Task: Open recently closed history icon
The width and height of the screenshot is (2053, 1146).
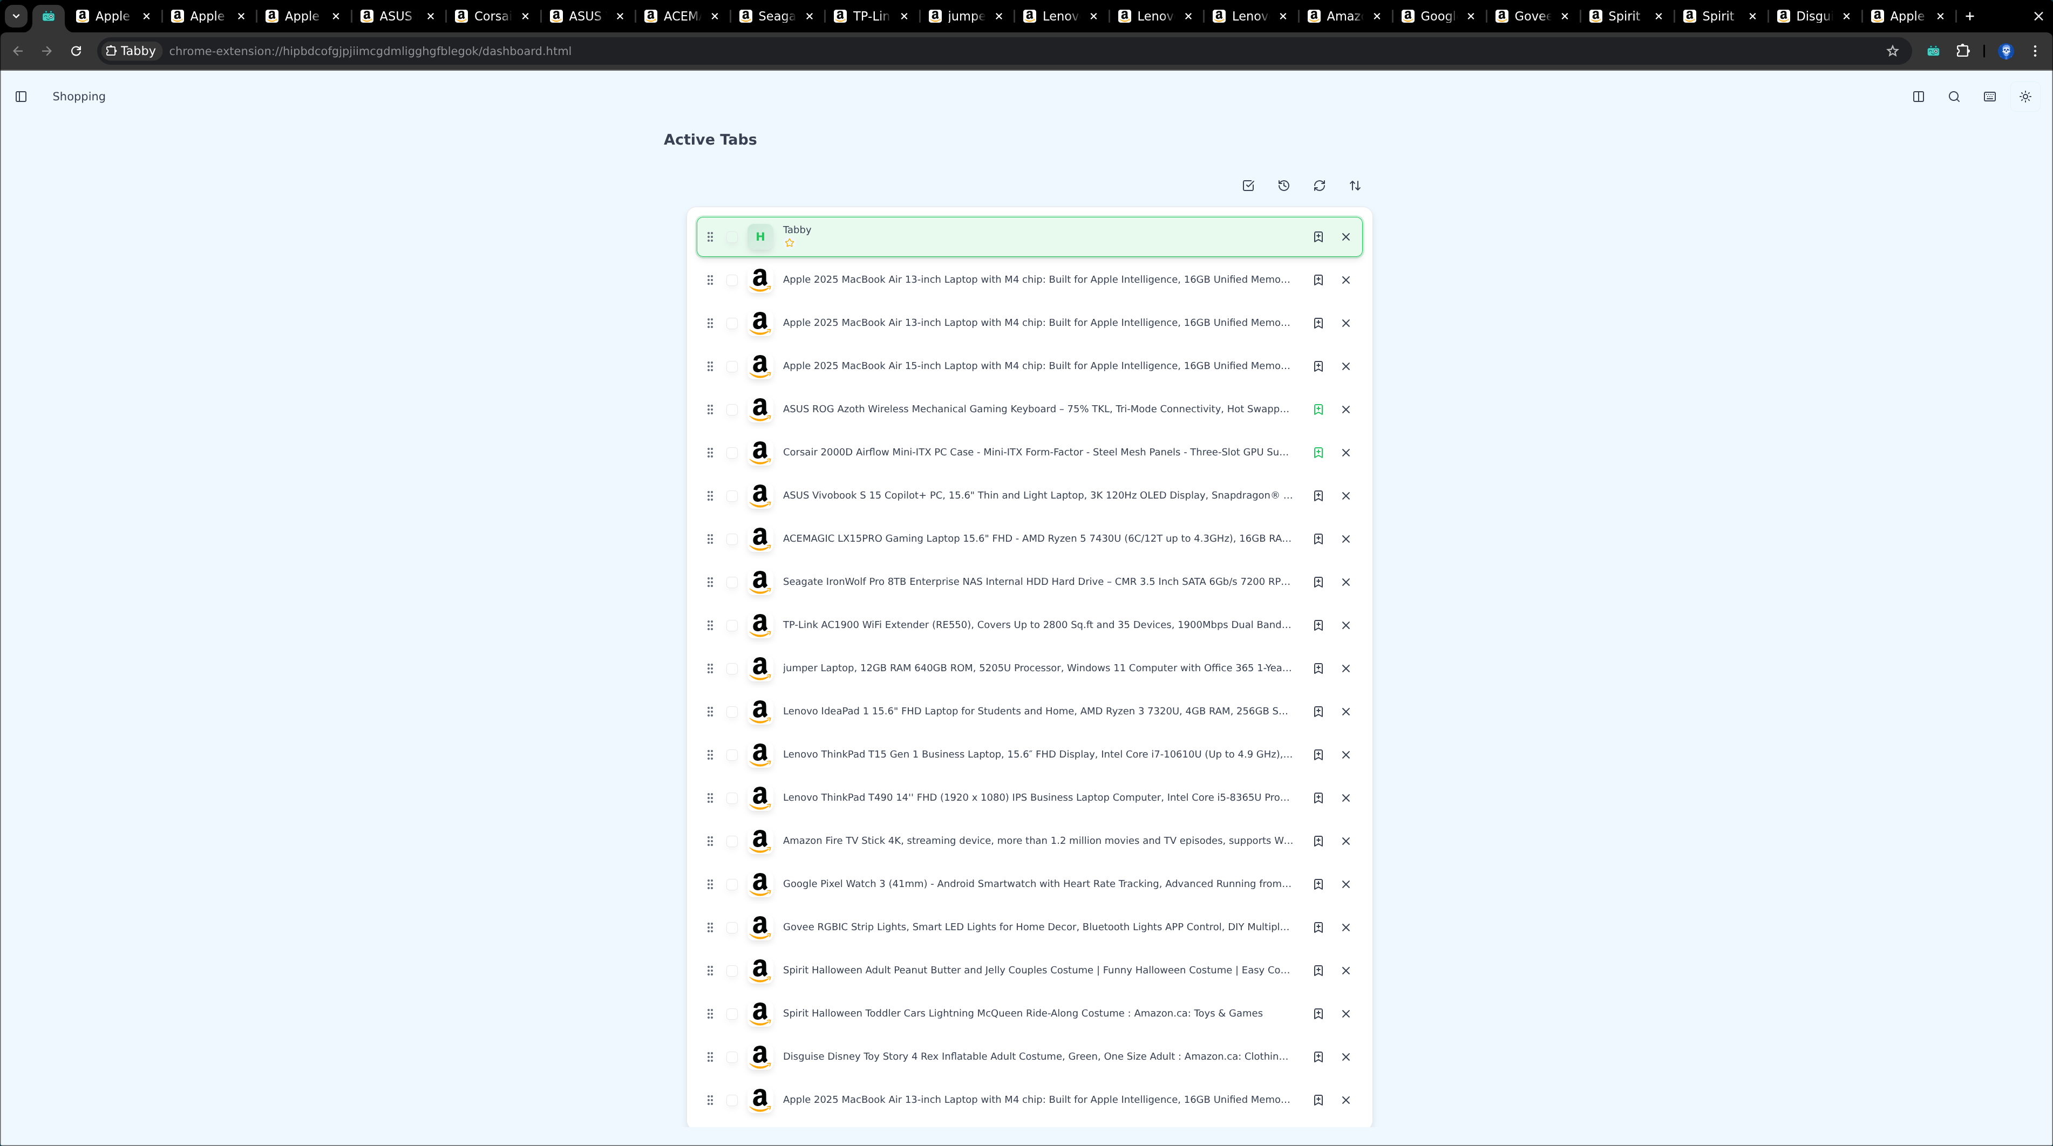Action: [x=1284, y=186]
